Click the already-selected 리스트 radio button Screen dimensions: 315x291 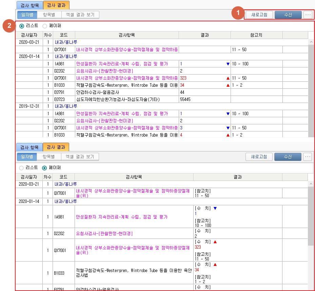(22, 26)
